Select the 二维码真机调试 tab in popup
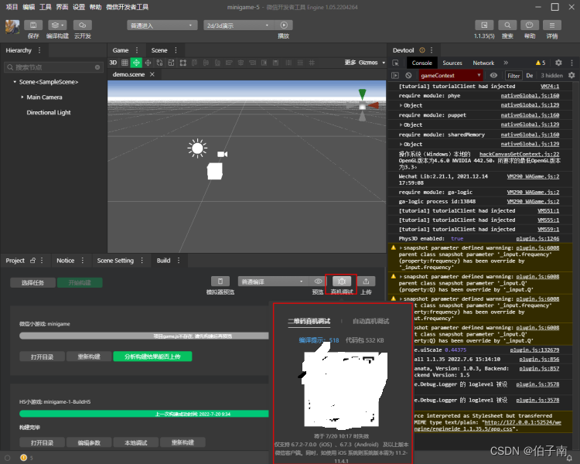Screen dimensions: 580x464 [309, 321]
